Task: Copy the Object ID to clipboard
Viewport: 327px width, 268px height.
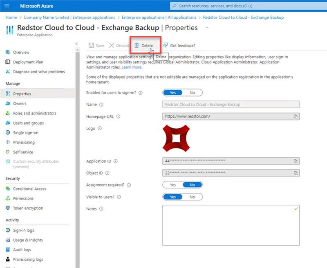Action: (x=296, y=173)
